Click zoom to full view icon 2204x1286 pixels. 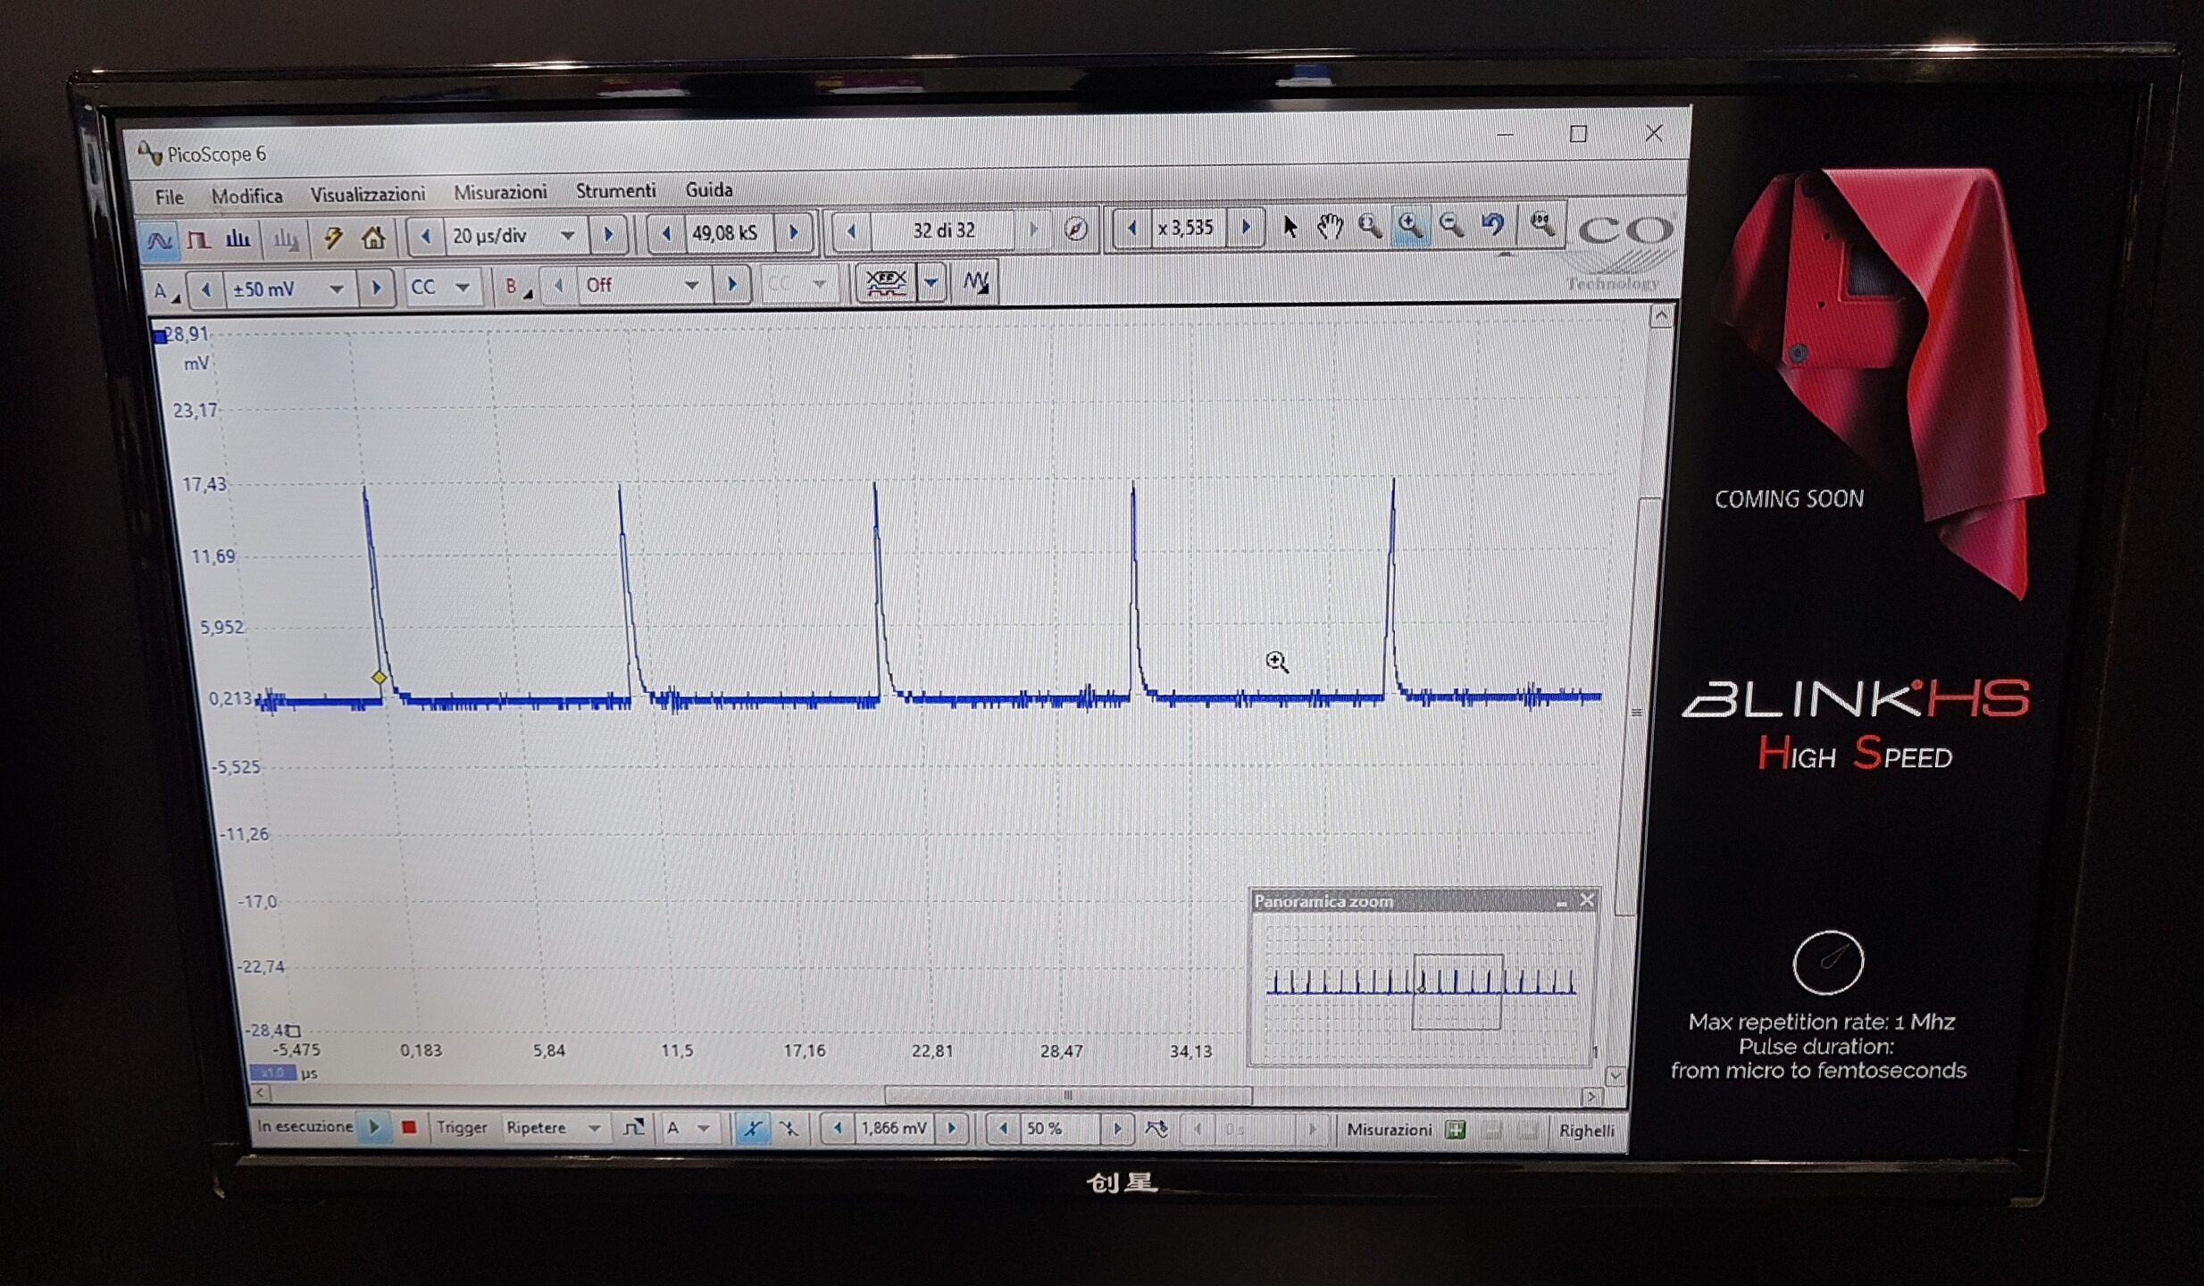point(1541,224)
